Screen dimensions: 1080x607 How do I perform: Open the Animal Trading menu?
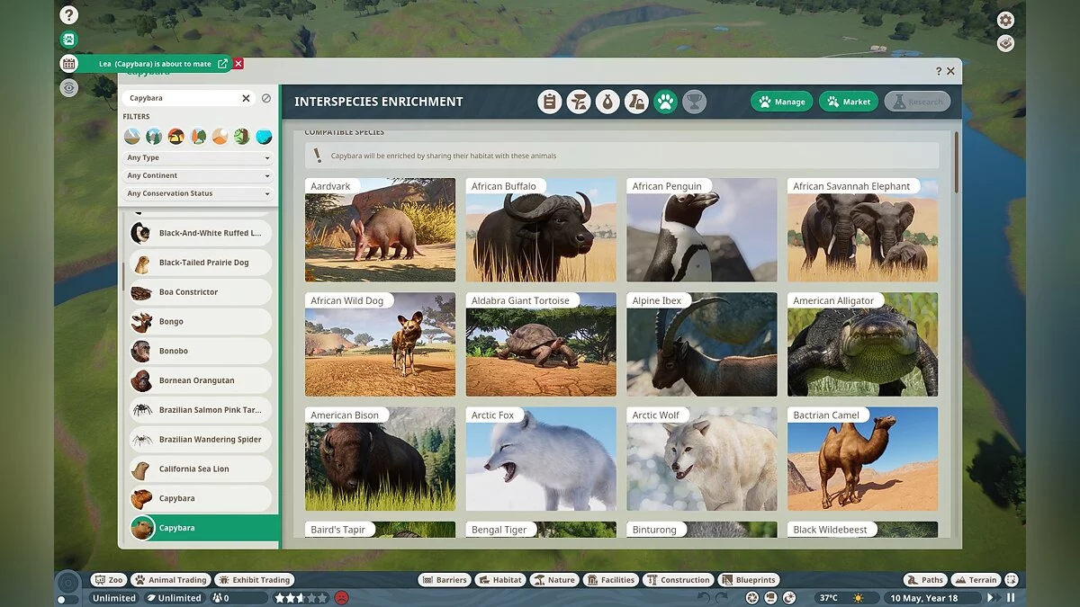[171, 579]
